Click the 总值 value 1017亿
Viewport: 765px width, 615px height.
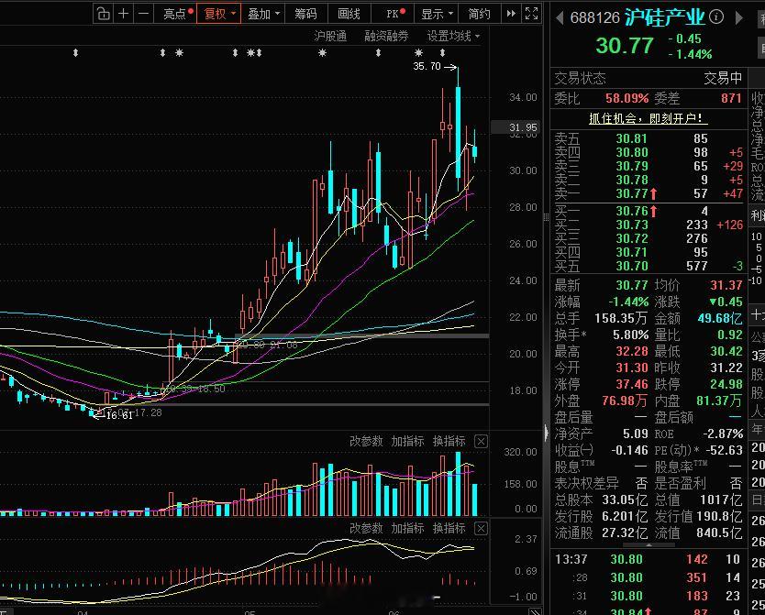721,500
